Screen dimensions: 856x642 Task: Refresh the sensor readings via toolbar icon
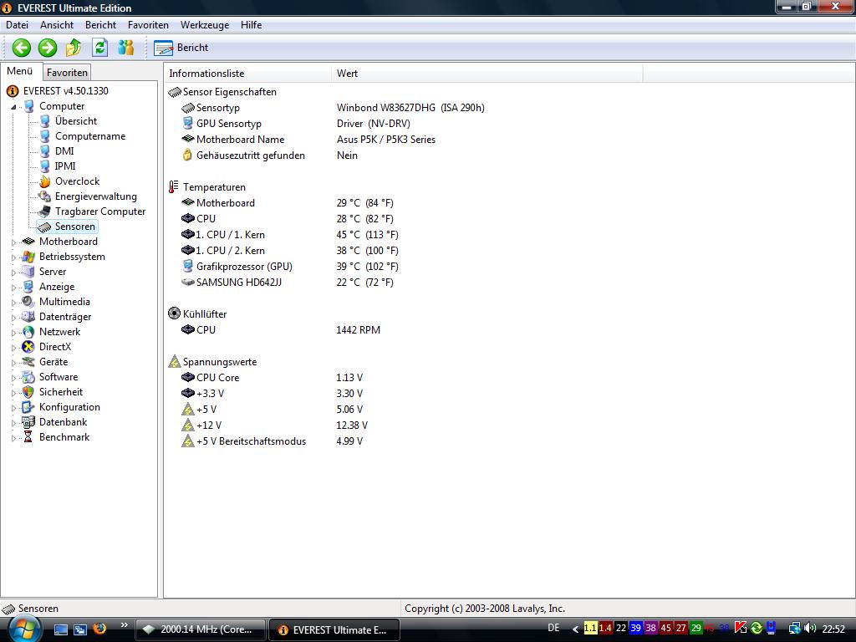click(100, 48)
